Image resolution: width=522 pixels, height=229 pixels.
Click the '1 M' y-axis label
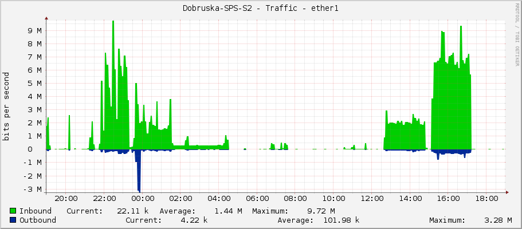coord(34,136)
